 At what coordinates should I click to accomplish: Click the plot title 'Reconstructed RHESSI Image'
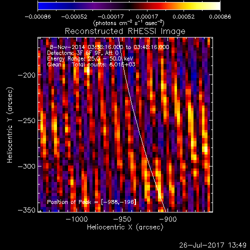pyautogui.click(x=125, y=31)
